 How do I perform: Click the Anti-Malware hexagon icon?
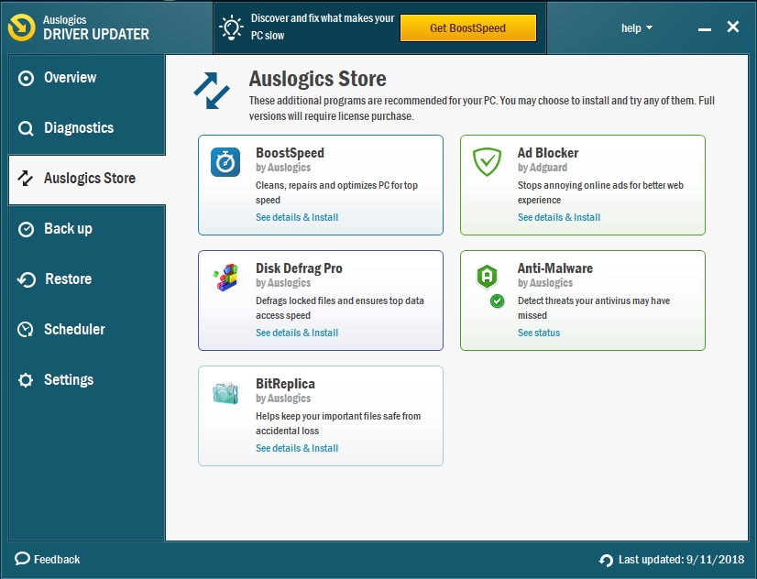(487, 277)
